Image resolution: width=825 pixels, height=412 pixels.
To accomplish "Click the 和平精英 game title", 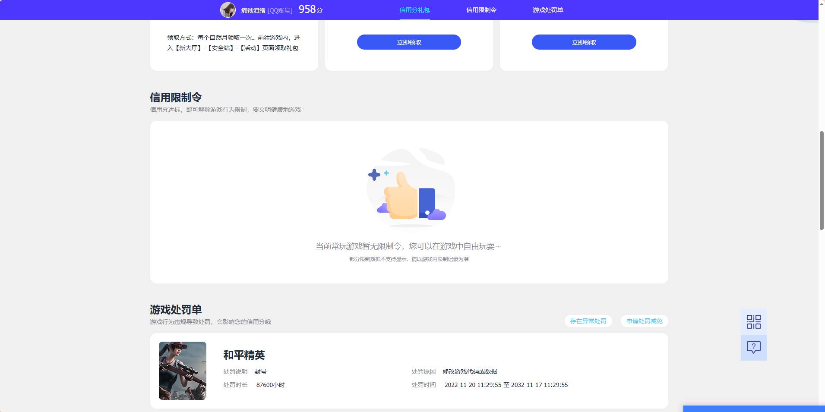I will click(x=244, y=355).
